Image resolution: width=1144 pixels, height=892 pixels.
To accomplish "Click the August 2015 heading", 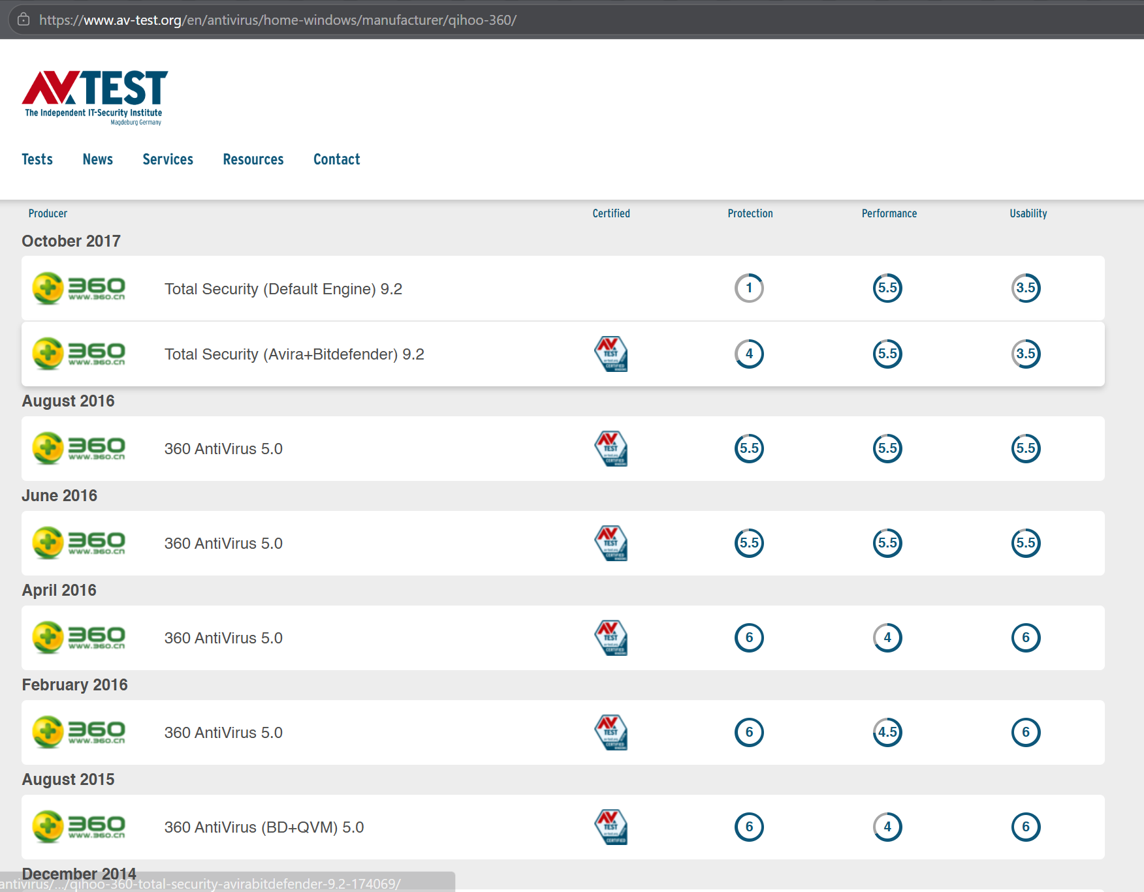I will 68,779.
